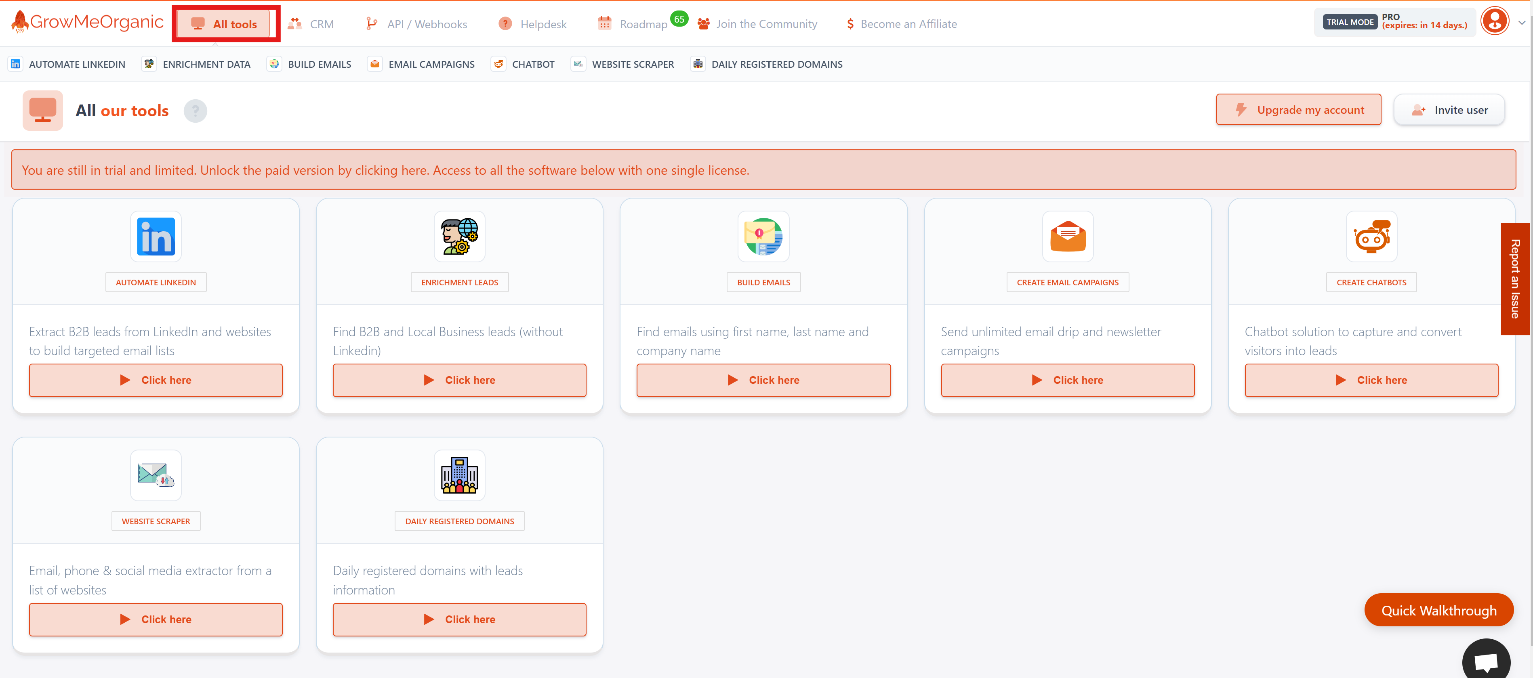Expand the account dropdown chevron
Screen dimensions: 1533x678
(x=1521, y=23)
